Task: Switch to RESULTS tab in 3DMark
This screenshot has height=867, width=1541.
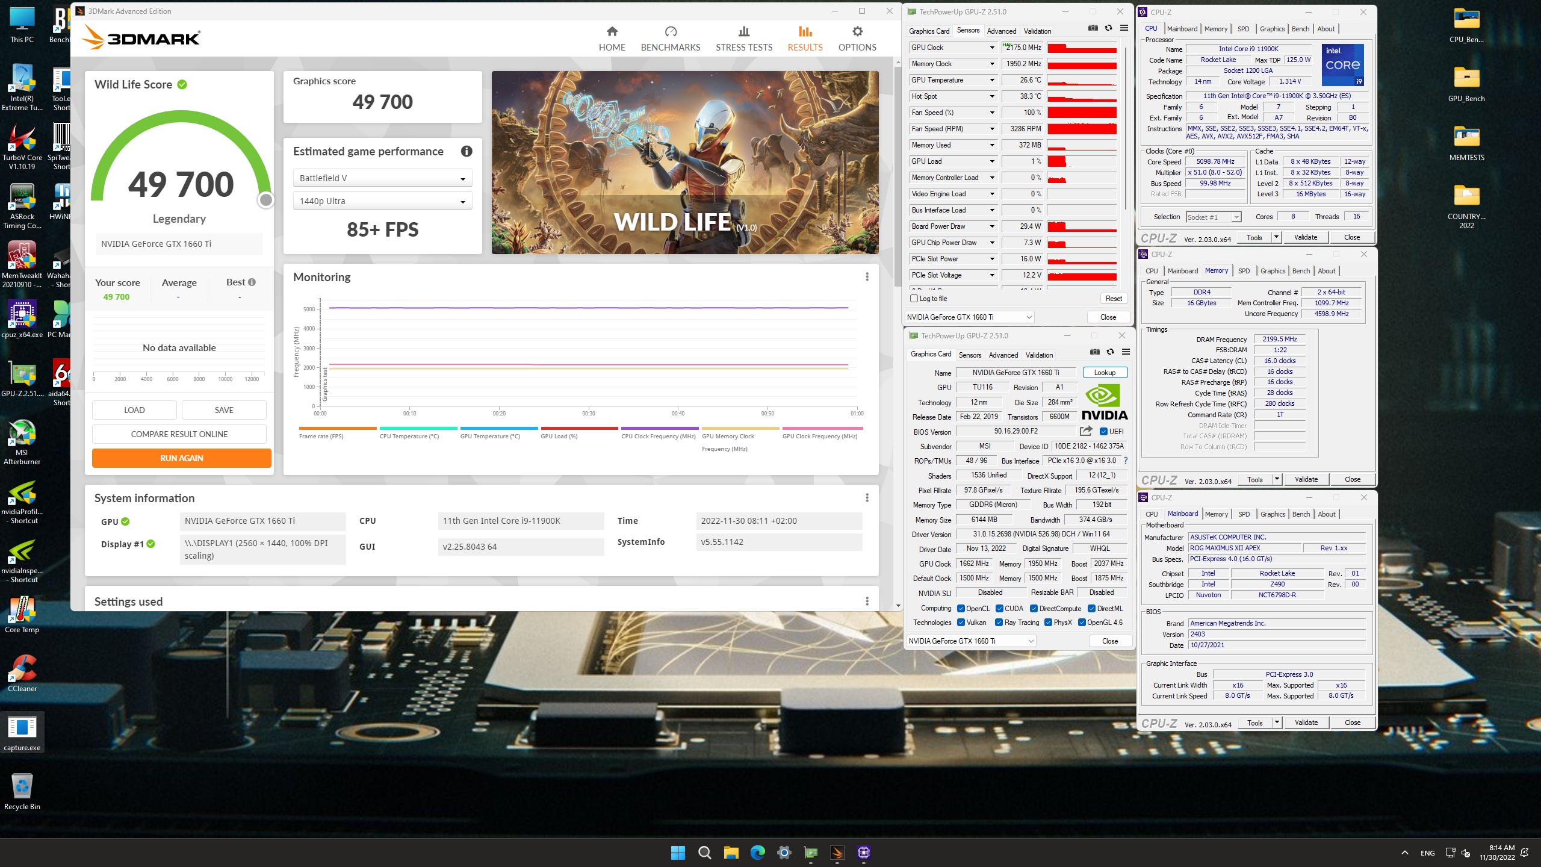Action: pyautogui.click(x=805, y=39)
